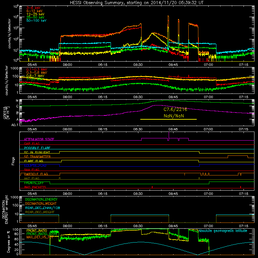The width and height of the screenshot is (258, 258).
Task: Select the FLARE_FLAG label
Action: point(34,161)
